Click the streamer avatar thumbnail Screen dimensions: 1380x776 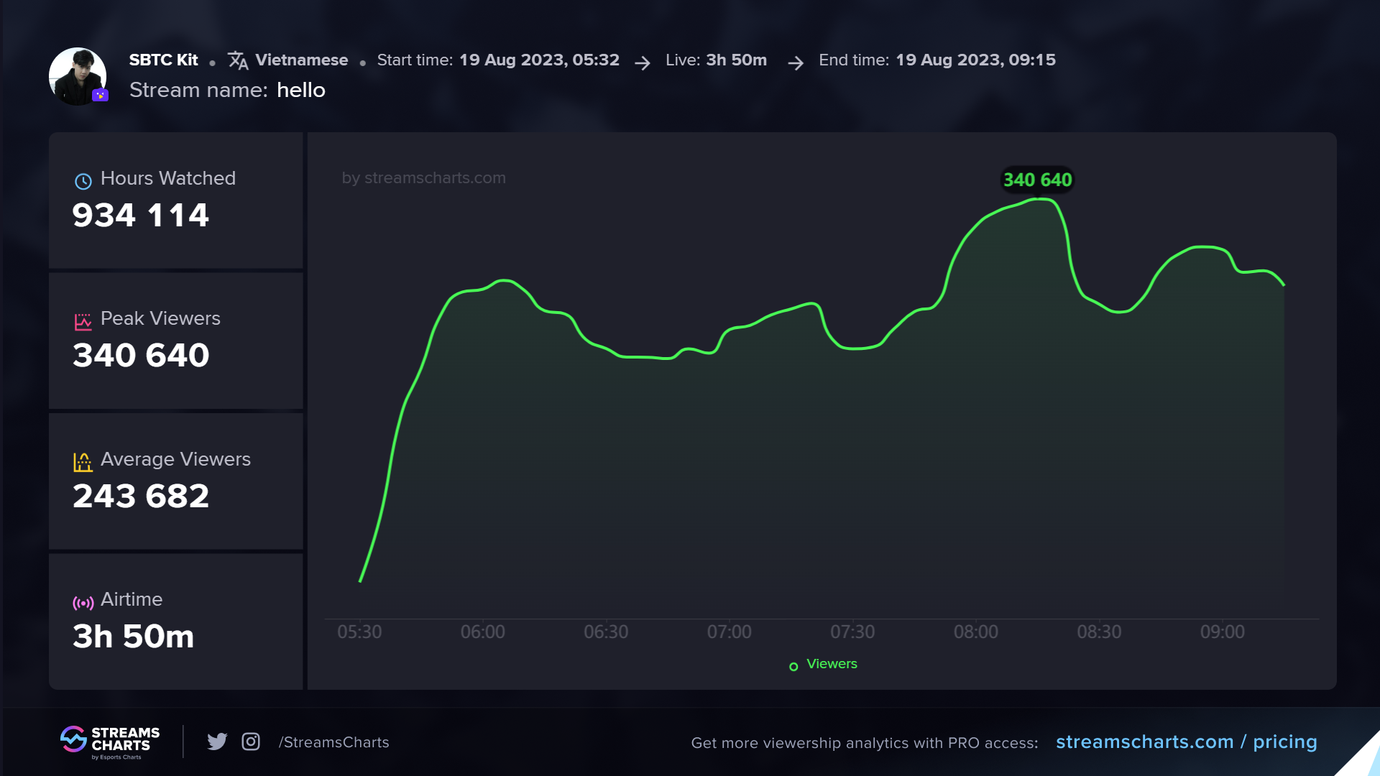[77, 75]
